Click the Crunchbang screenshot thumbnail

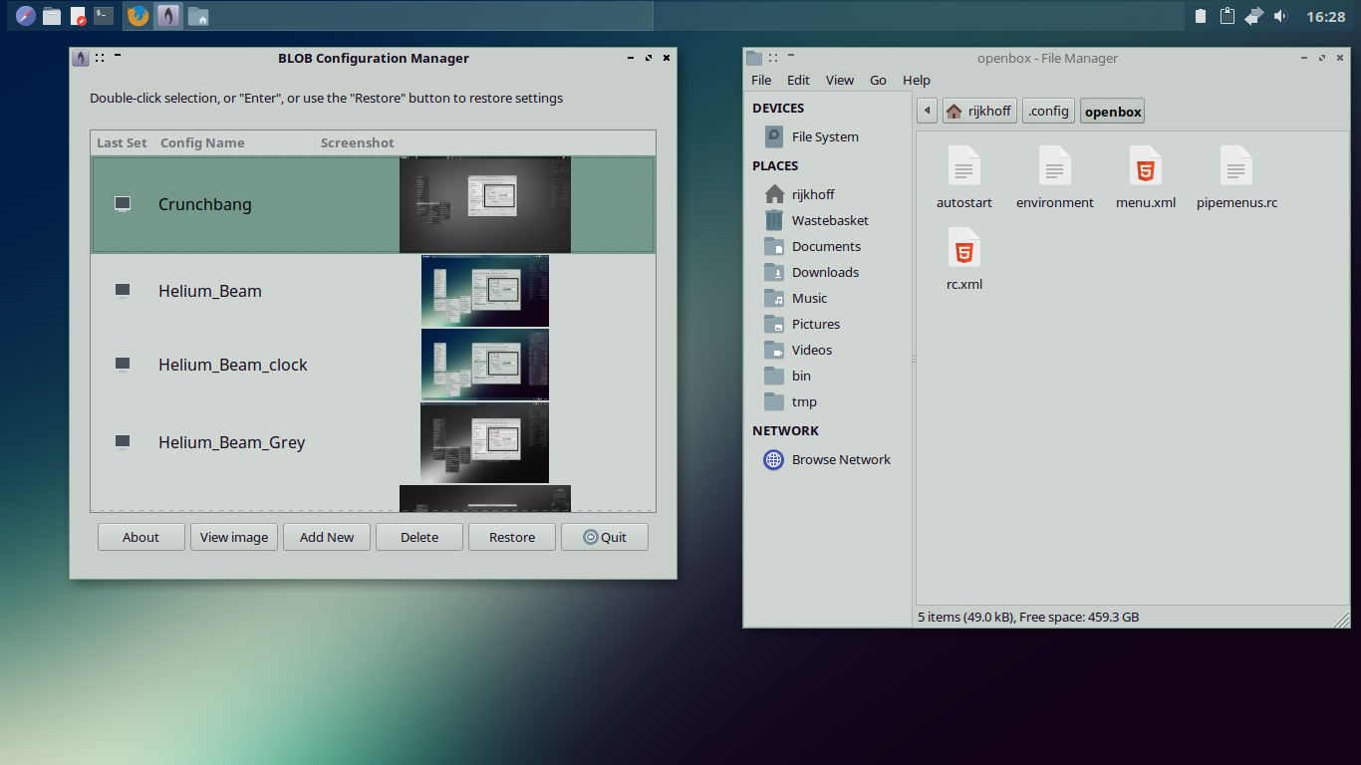(x=485, y=204)
